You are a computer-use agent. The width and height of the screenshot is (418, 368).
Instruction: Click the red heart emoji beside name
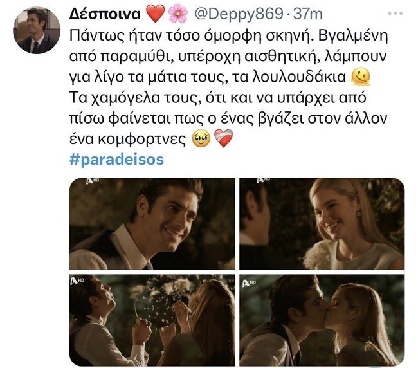156,14
